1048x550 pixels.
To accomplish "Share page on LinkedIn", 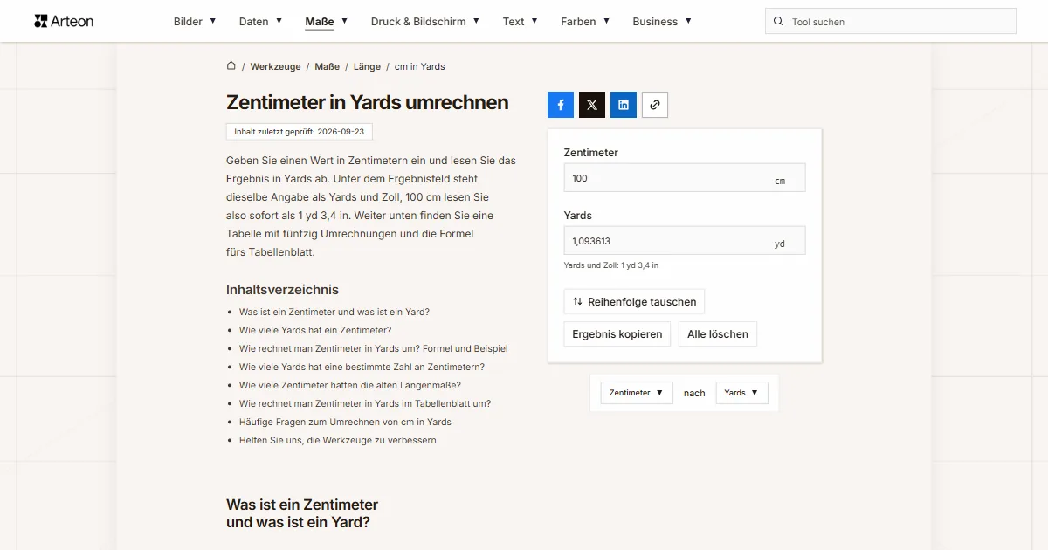I will (624, 105).
